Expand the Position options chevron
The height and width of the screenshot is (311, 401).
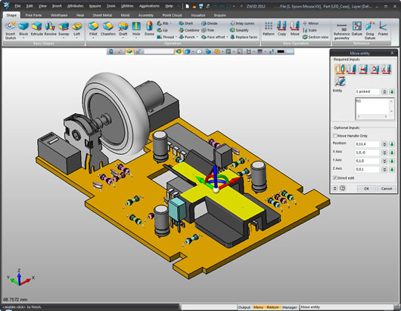(384, 144)
